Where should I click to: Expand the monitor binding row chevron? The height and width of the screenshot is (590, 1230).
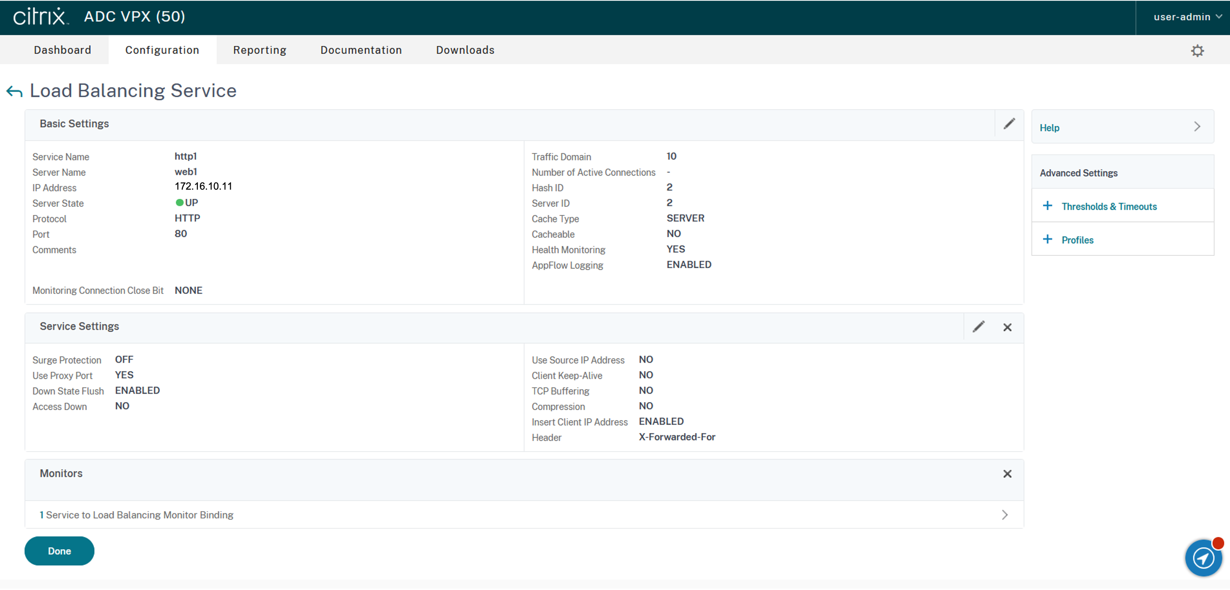point(1005,515)
